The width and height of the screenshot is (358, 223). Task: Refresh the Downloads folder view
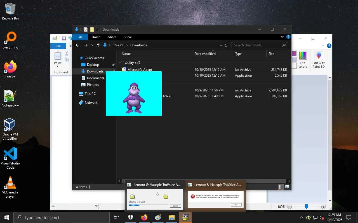coord(226,45)
